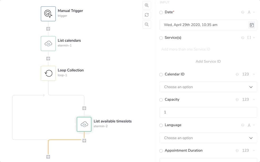The width and height of the screenshot is (260, 162).
Task: Zoom out of the workflow canvas
Action: tap(147, 24)
